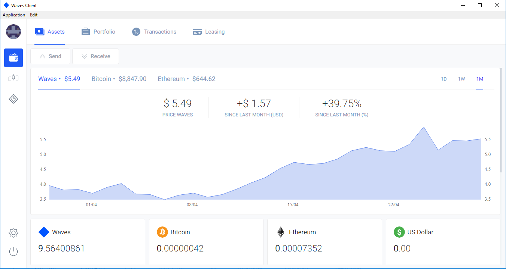Click the SINCE LAST MONTH (USD) label
The height and width of the screenshot is (269, 506).
(254, 115)
